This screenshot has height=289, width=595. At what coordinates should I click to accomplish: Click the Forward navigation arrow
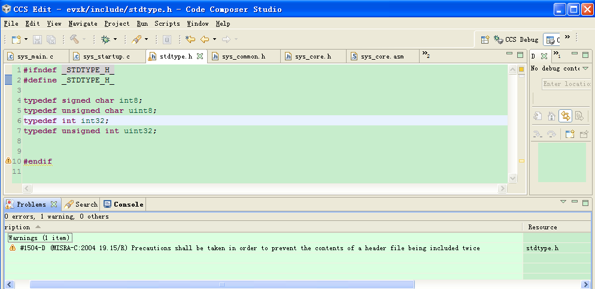226,39
